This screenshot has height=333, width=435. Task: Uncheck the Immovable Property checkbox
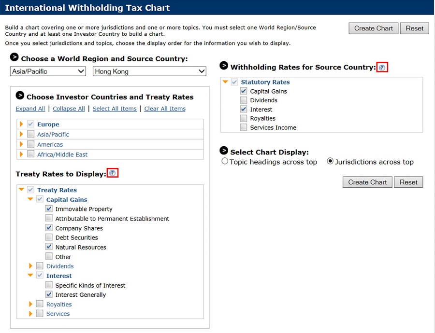tap(49, 209)
